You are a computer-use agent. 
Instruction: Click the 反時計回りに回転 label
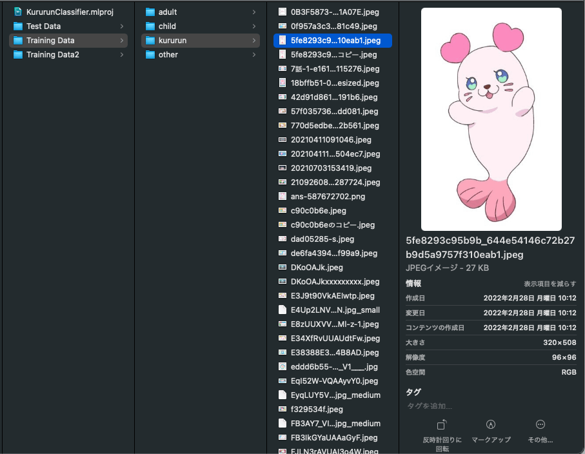click(442, 444)
